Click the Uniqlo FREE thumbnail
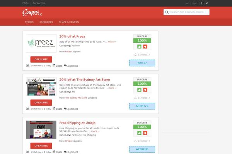The image size is (232, 154). (41, 130)
